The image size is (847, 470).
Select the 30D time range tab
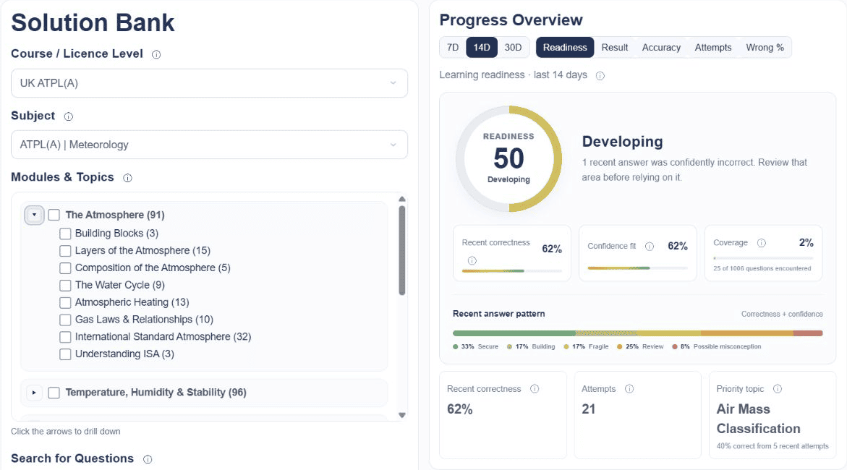(513, 48)
